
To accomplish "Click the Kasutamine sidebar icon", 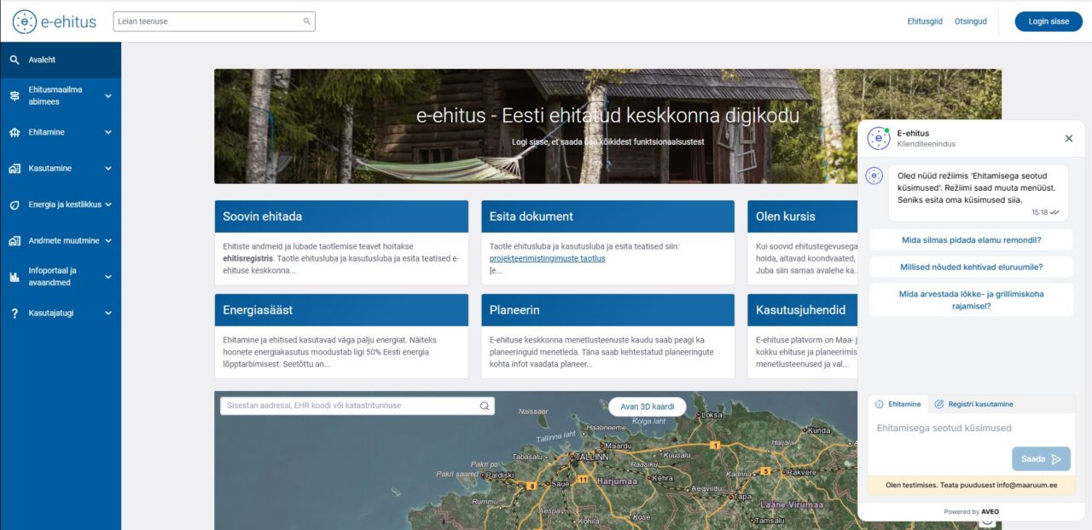I will (14, 169).
